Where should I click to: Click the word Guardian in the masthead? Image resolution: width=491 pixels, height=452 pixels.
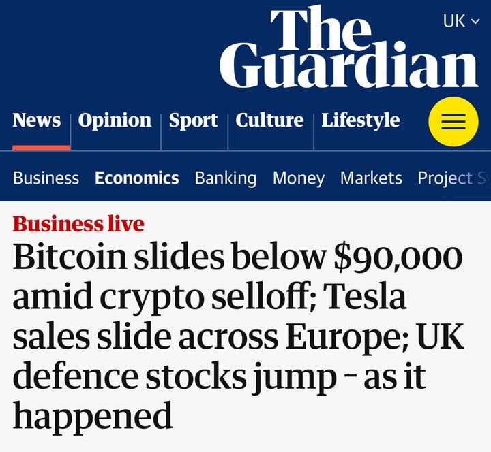coord(348,67)
